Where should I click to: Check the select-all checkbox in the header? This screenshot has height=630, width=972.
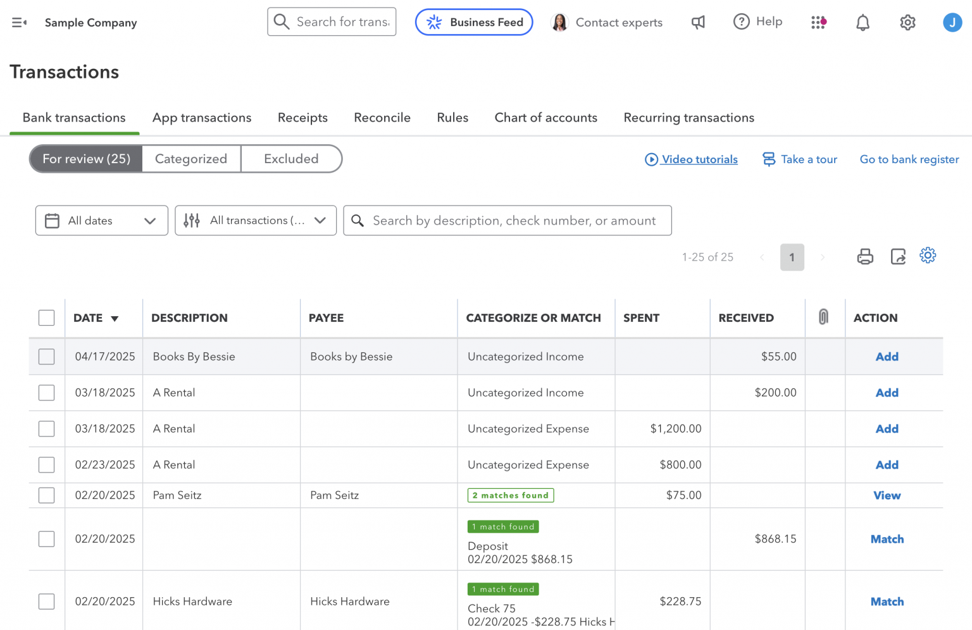[x=46, y=318]
